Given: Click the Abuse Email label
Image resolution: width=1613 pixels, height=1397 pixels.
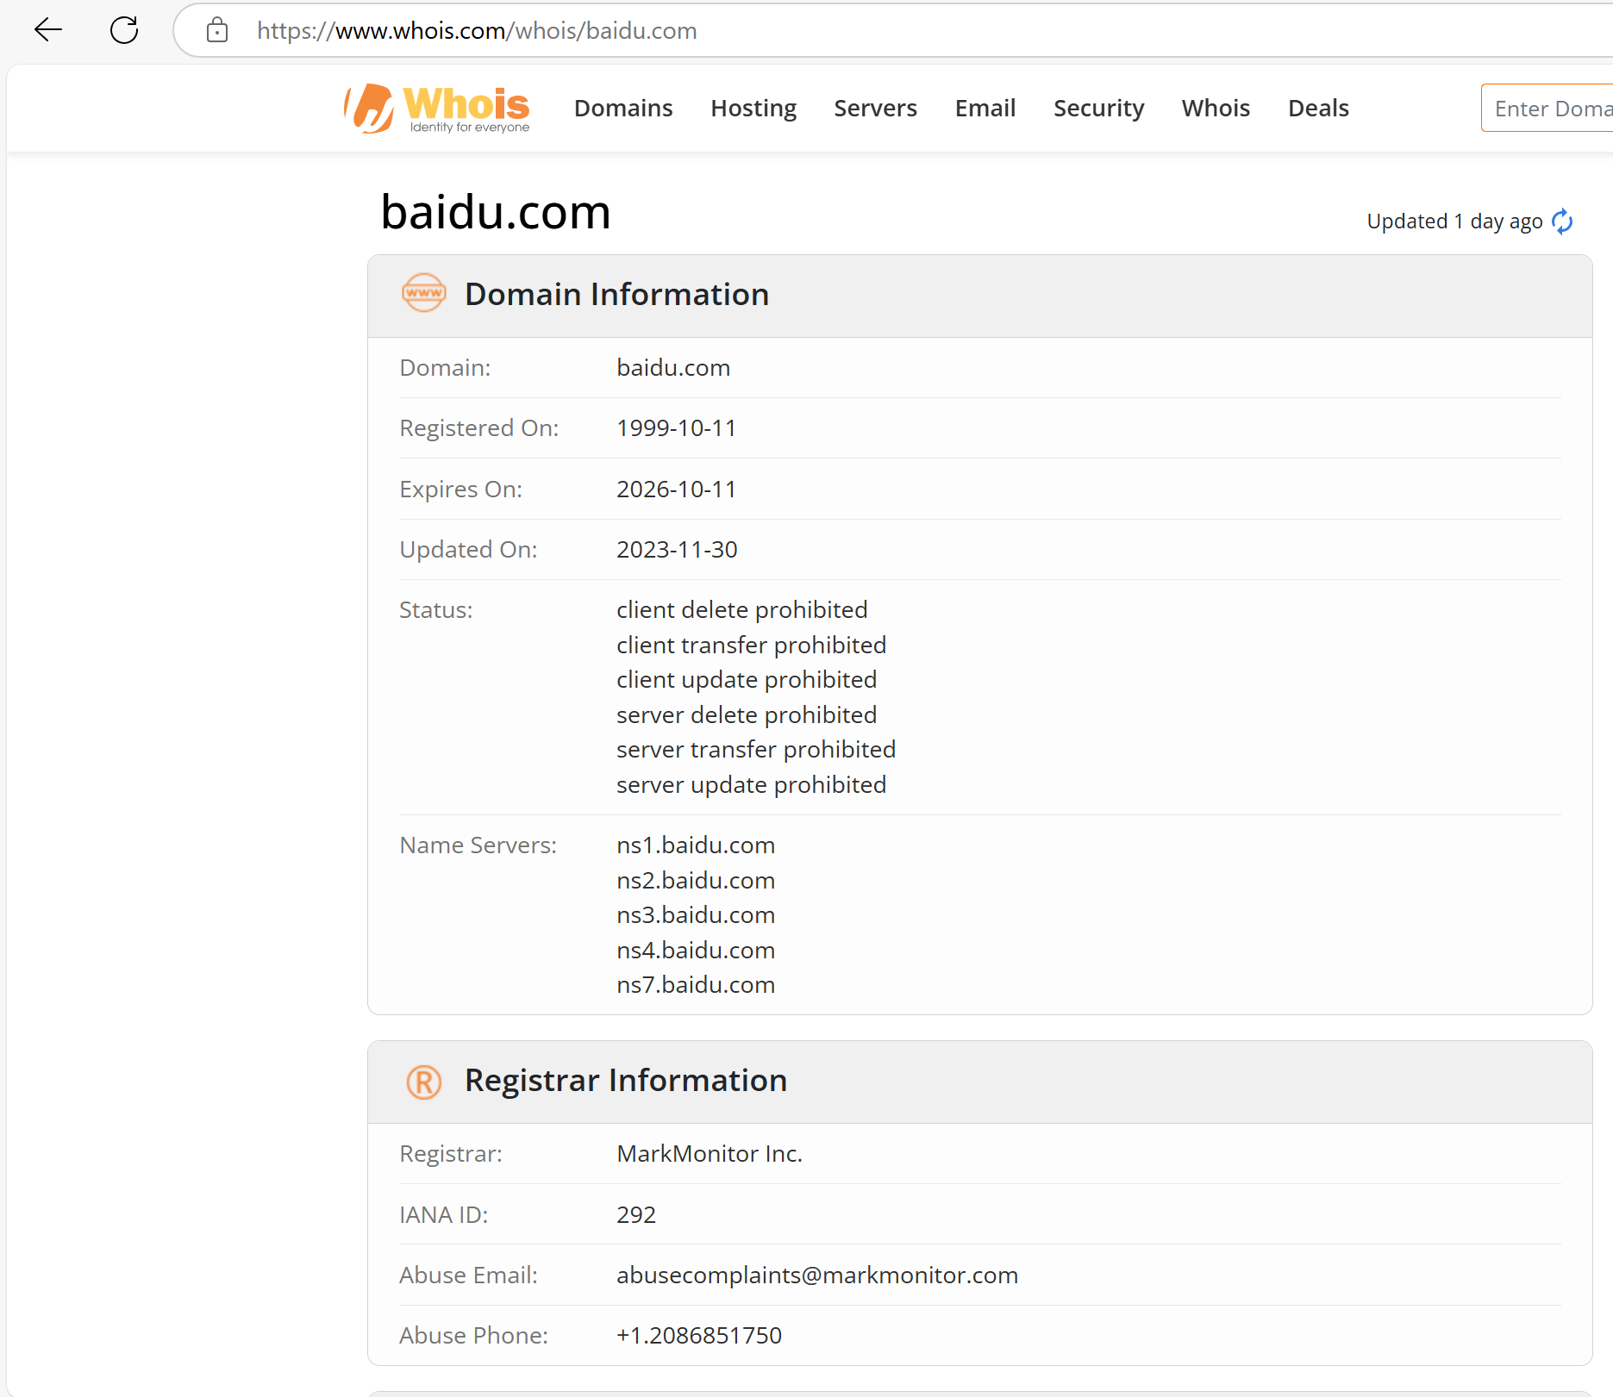Looking at the screenshot, I should pyautogui.click(x=468, y=1275).
